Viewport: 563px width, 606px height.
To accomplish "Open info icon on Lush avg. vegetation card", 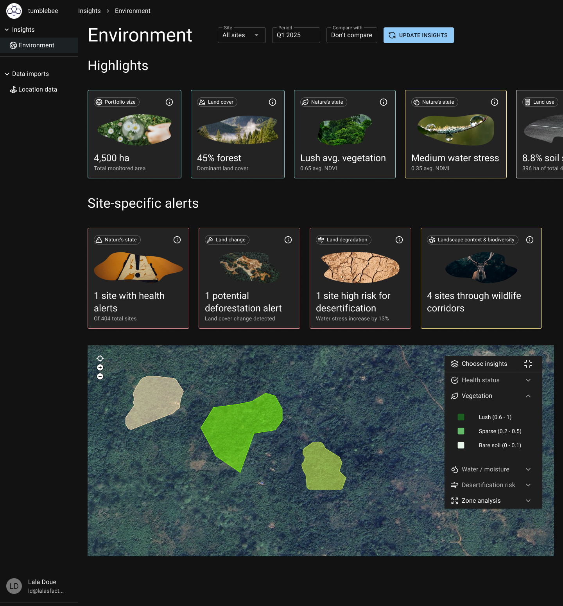I will tap(384, 102).
